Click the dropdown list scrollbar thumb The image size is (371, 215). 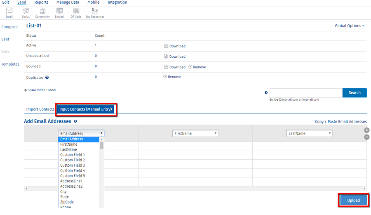click(101, 145)
